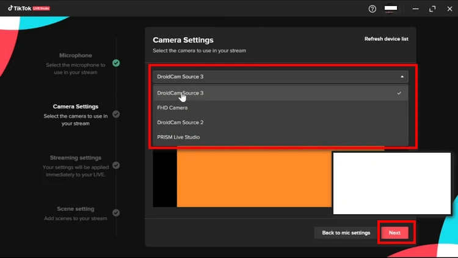Image resolution: width=458 pixels, height=258 pixels.
Task: Click the Streaming settings step checkmark
Action: pyautogui.click(x=116, y=166)
